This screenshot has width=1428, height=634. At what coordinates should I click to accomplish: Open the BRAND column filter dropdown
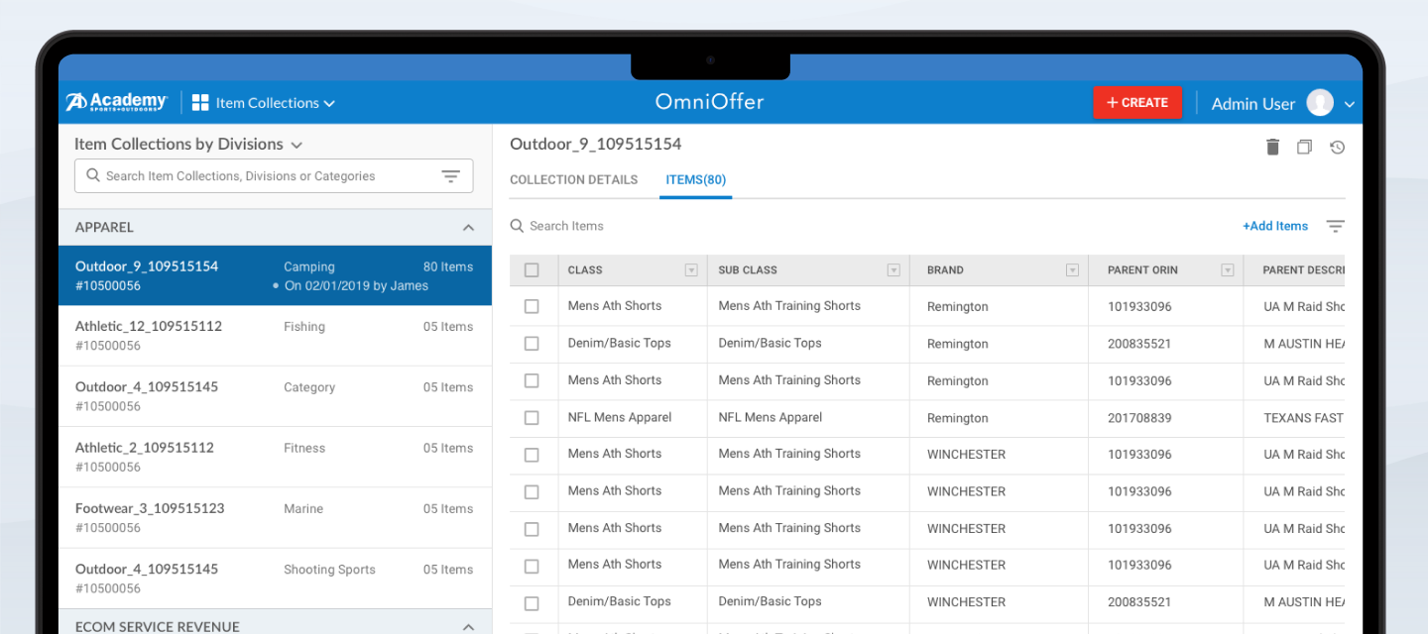[1071, 270]
